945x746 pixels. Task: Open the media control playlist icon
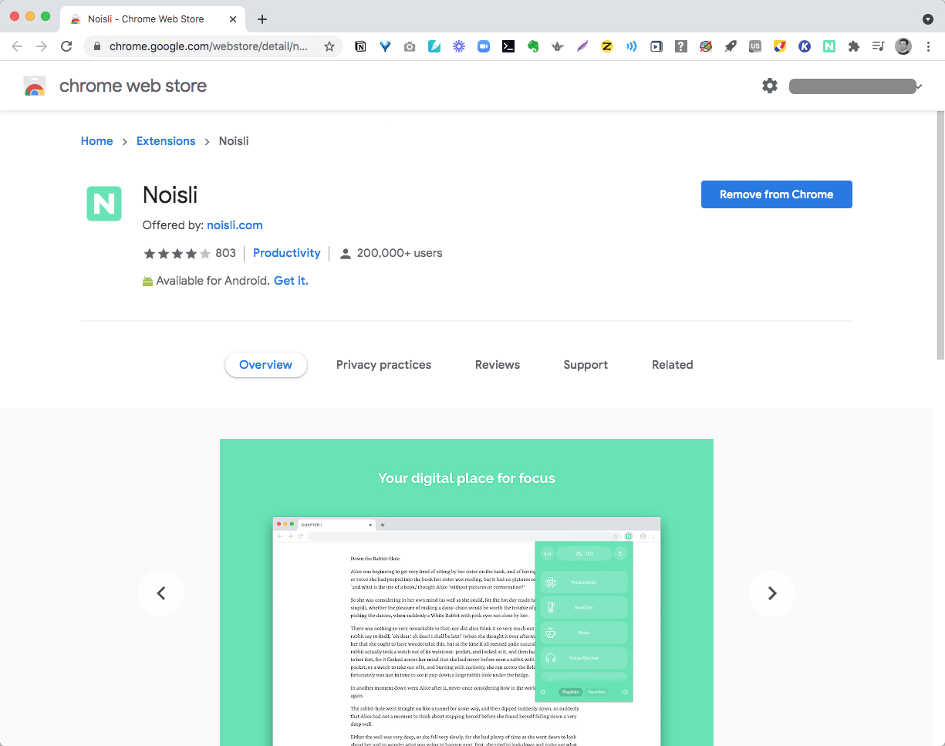pyautogui.click(x=878, y=46)
